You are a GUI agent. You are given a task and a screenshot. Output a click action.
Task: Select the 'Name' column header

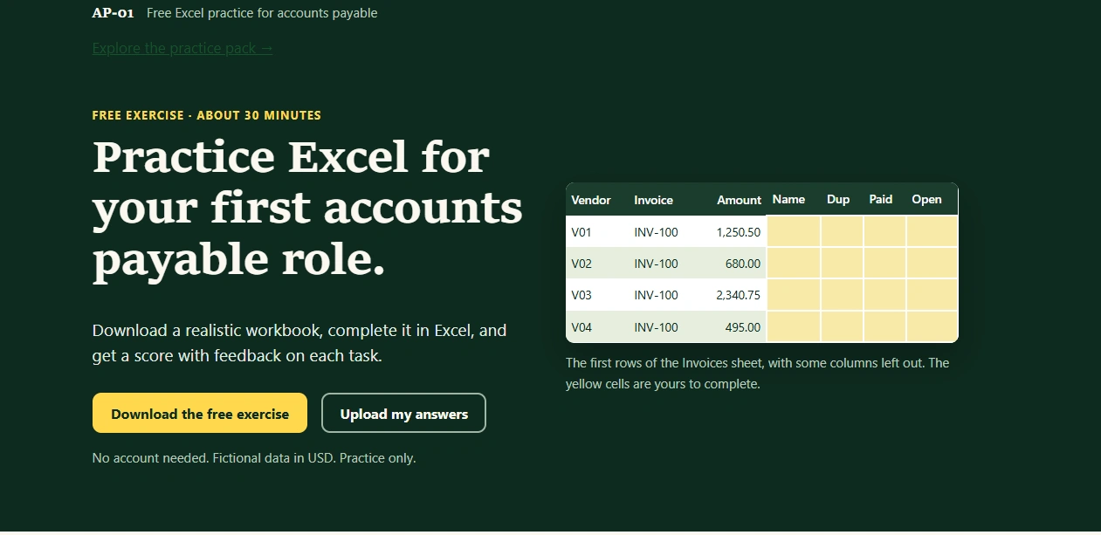click(788, 199)
